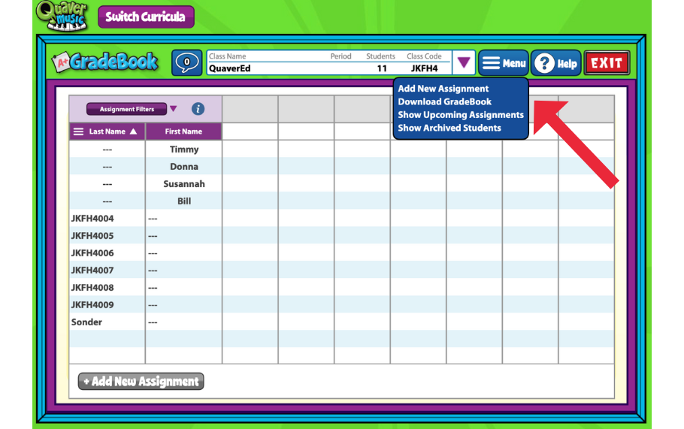The image size is (684, 429).
Task: Click the class code JKFH4
Action: click(x=424, y=68)
